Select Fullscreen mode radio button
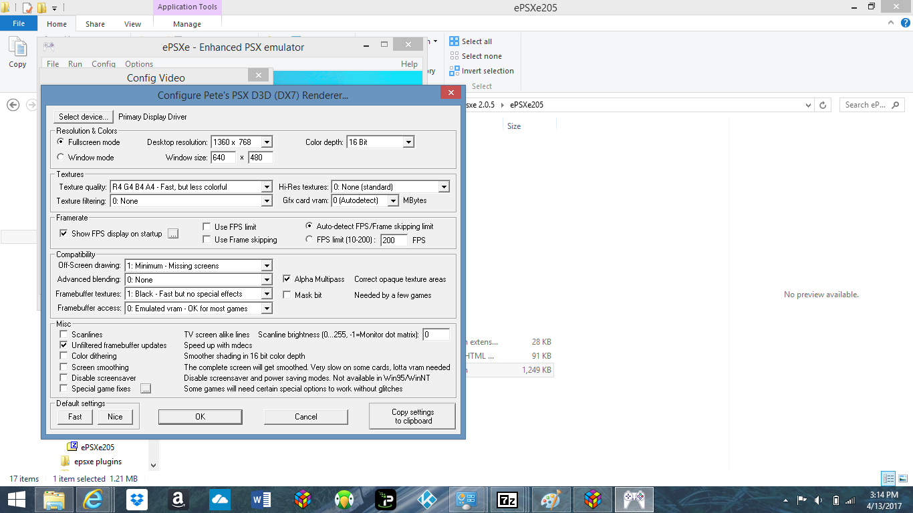The image size is (913, 513). (61, 142)
